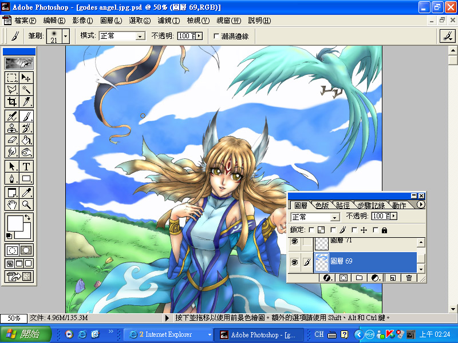This screenshot has height=343, width=458.
Task: Switch to the 色版 tab
Action: 322,206
